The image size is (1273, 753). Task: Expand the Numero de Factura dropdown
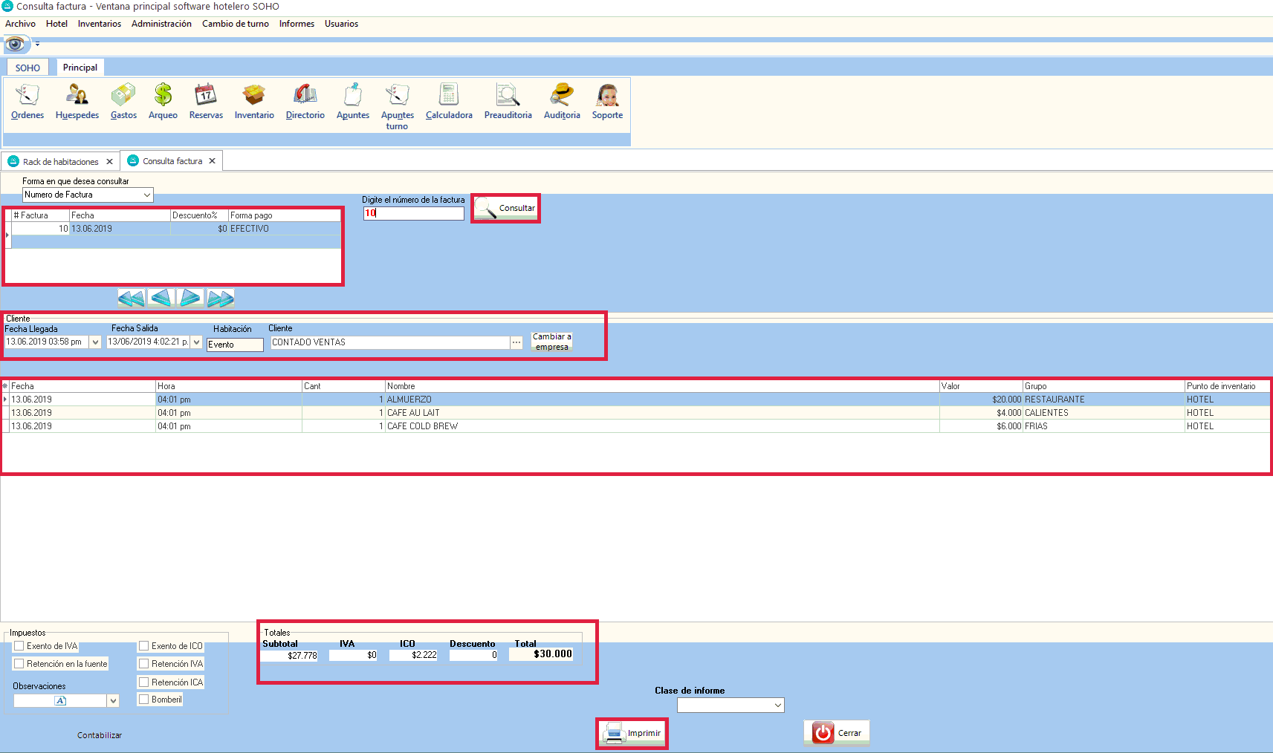pyautogui.click(x=146, y=195)
